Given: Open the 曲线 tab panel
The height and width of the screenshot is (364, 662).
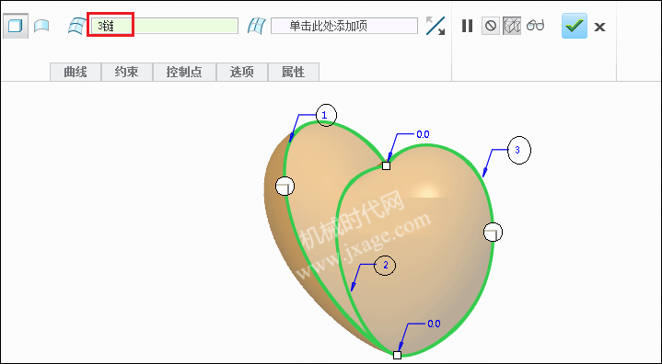Looking at the screenshot, I should 75,72.
